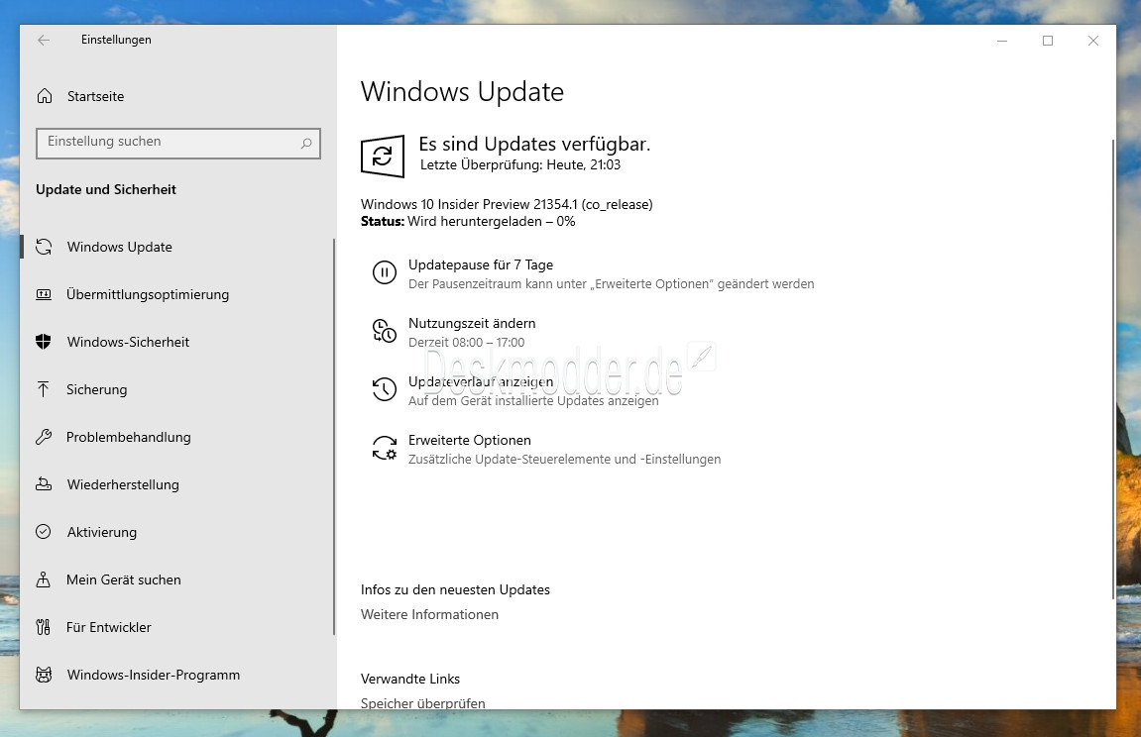Open Updateverlauf anzeigen
This screenshot has width=1141, height=737.
click(x=480, y=381)
